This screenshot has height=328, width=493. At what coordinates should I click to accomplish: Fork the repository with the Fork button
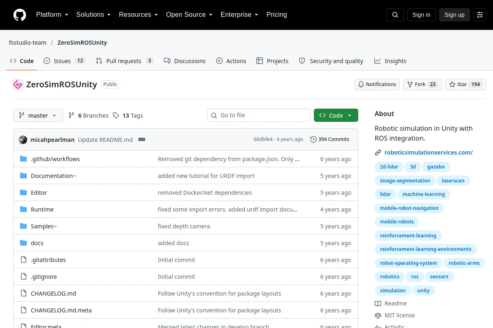click(422, 84)
